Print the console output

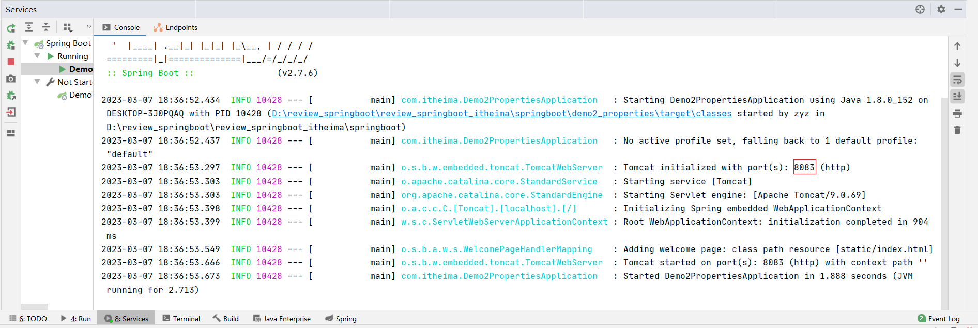[x=957, y=114]
